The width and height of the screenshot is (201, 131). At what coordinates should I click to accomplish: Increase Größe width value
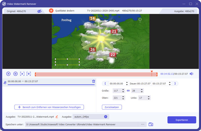tap(123, 90)
